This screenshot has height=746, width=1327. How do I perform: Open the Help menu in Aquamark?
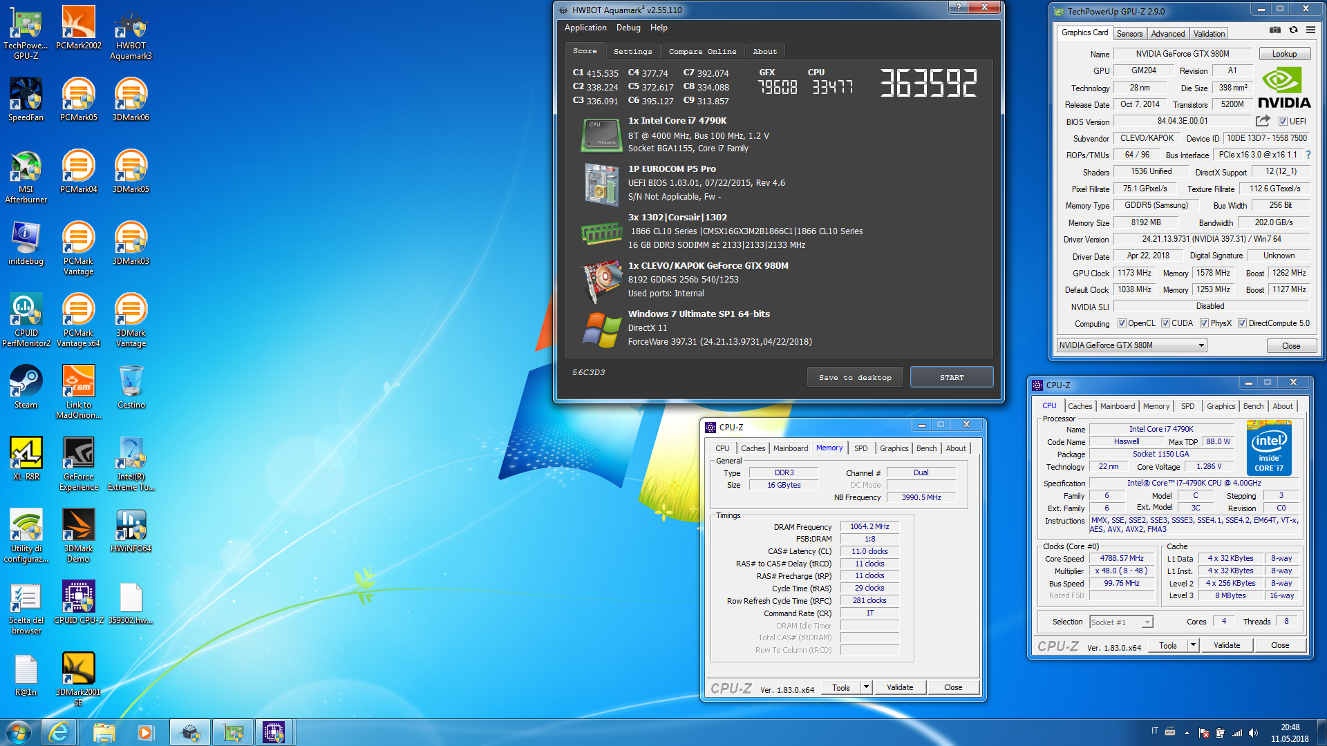[x=659, y=28]
